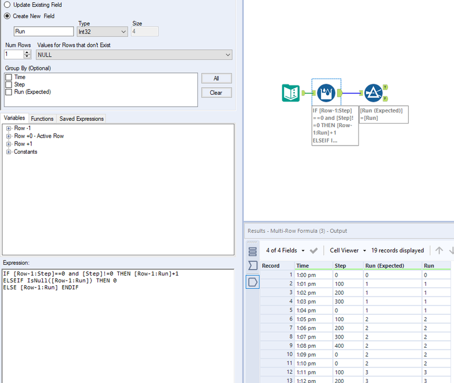Apply field selection checkmark in results
Image resolution: width=454 pixels, height=383 pixels.
314,251
